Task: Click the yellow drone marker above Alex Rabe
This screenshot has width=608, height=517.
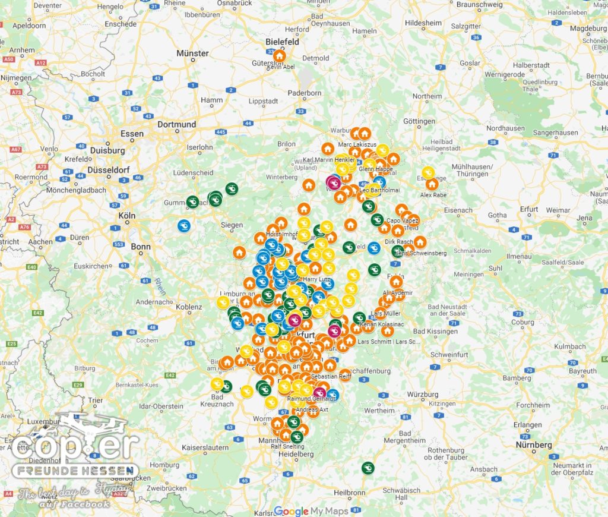Action: (428, 173)
